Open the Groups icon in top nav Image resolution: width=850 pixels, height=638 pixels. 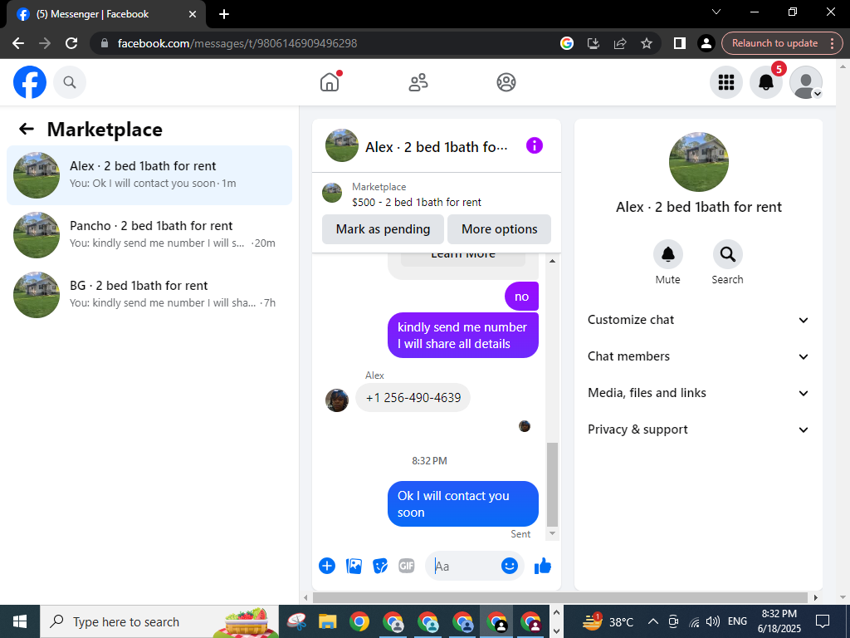tap(506, 82)
